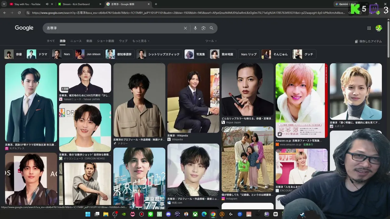The width and height of the screenshot is (390, 219).
Task: Start voice search with the microphone icon
Action: tap(195, 28)
